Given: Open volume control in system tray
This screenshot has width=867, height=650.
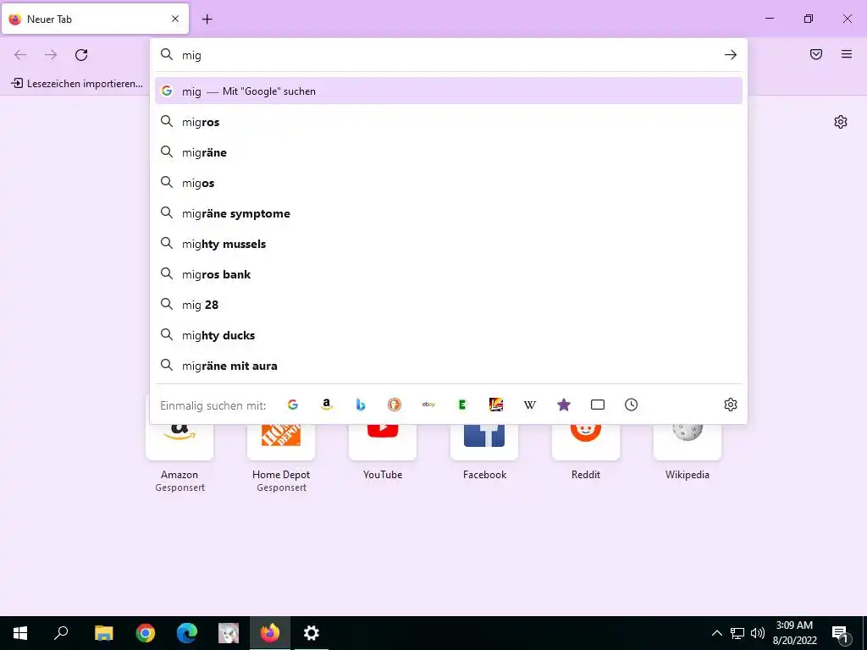Looking at the screenshot, I should tap(758, 633).
